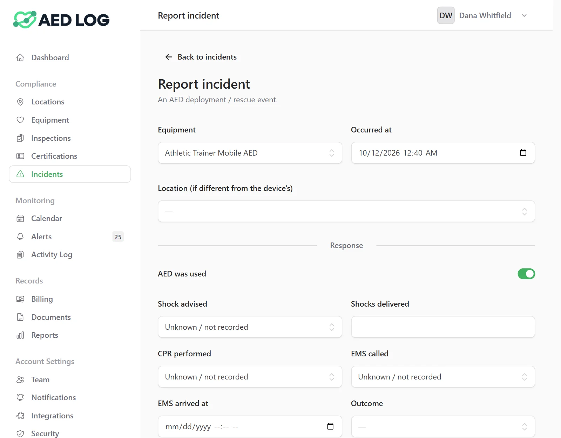Click the Notifications ringing bell icon
561x438 pixels.
20,397
